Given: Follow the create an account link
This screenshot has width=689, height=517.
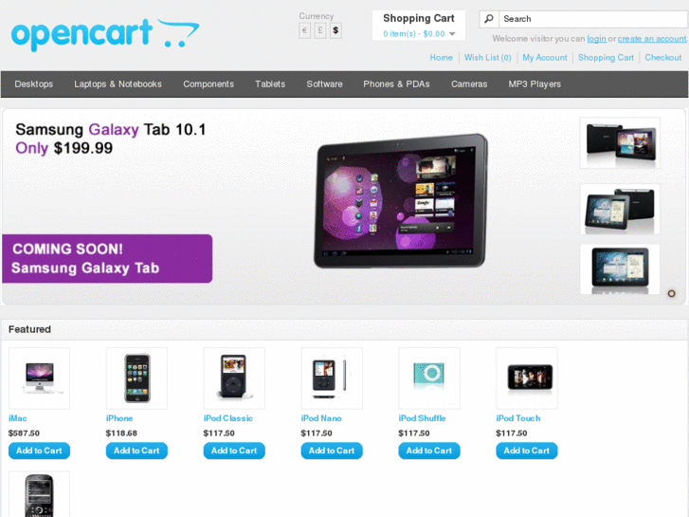Looking at the screenshot, I should [x=652, y=39].
